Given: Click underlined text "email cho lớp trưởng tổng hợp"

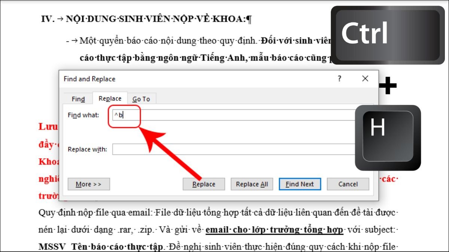Looking at the screenshot, I should coord(274,230).
